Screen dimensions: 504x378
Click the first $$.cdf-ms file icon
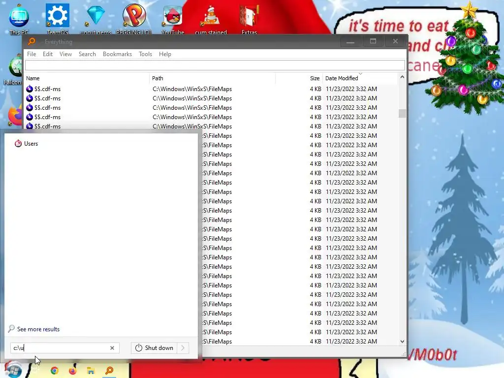pos(30,89)
